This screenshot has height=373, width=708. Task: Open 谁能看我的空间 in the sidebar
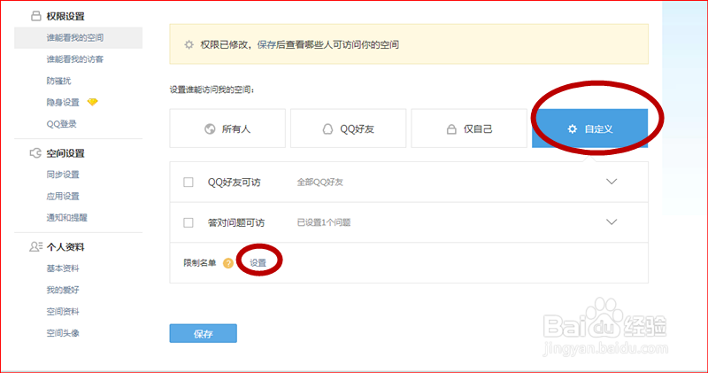click(x=78, y=37)
